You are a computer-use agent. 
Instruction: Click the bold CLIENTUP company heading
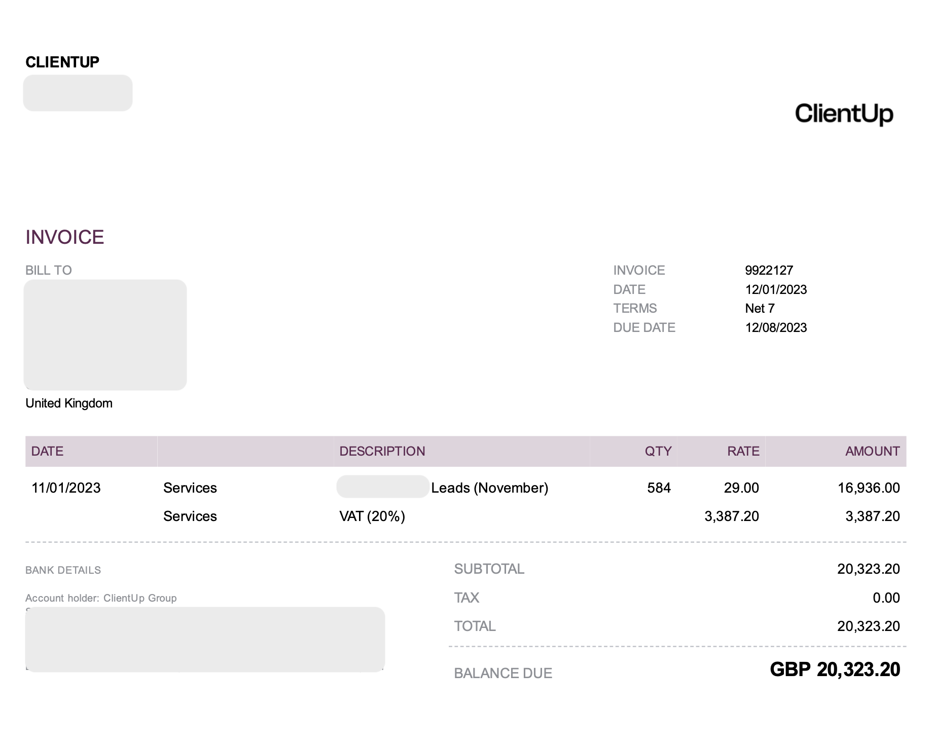(62, 62)
